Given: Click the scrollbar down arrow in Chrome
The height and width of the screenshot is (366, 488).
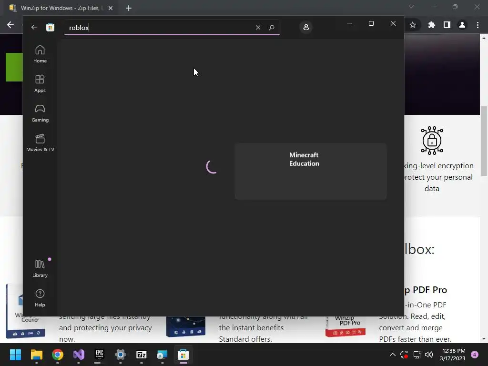Looking at the screenshot, I should tap(484, 339).
